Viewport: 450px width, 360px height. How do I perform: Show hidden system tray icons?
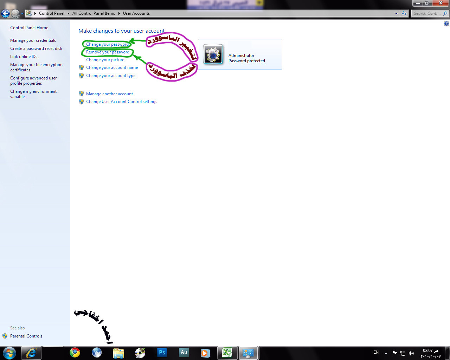pos(386,353)
